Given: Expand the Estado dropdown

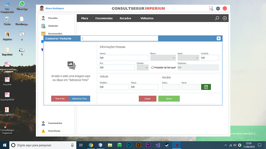Looking at the screenshot, I should pos(143,67).
